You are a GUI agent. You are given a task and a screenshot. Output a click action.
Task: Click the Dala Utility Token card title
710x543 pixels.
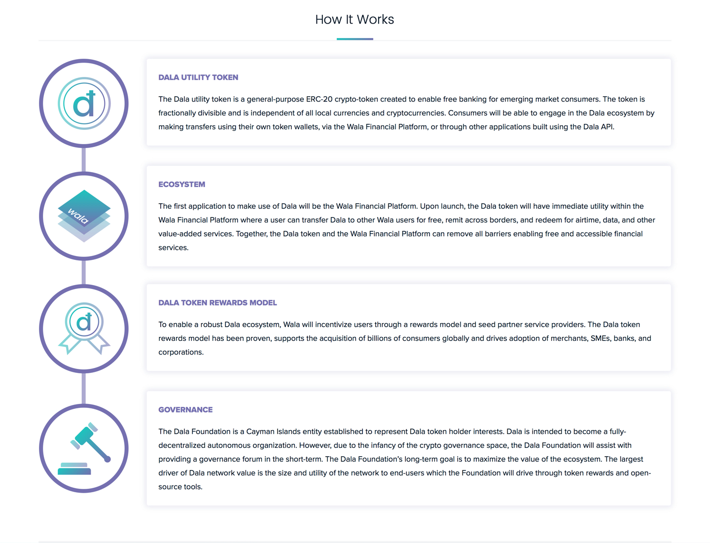point(198,77)
